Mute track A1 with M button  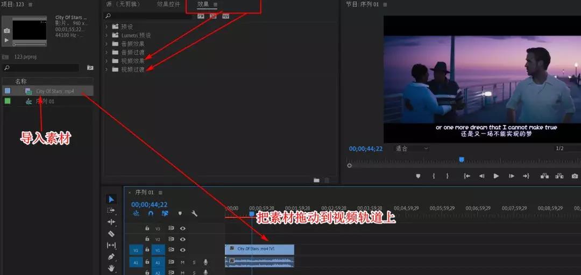point(183,262)
